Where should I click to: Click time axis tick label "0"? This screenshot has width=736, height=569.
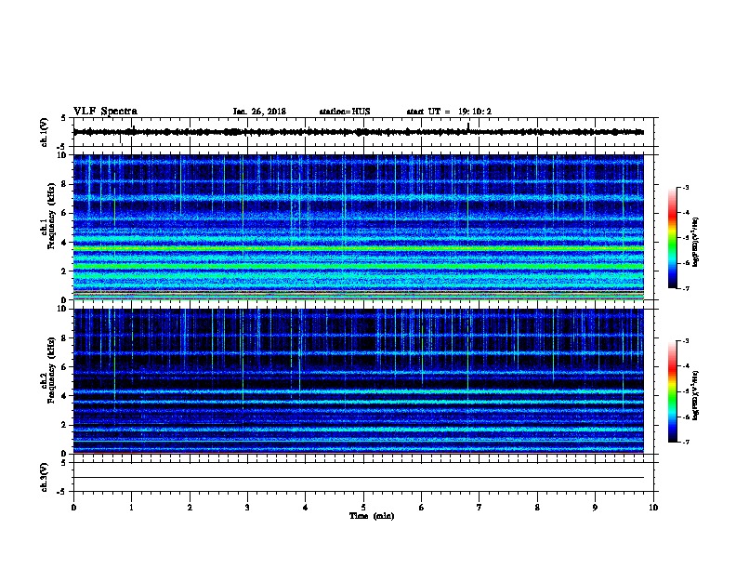(x=73, y=508)
